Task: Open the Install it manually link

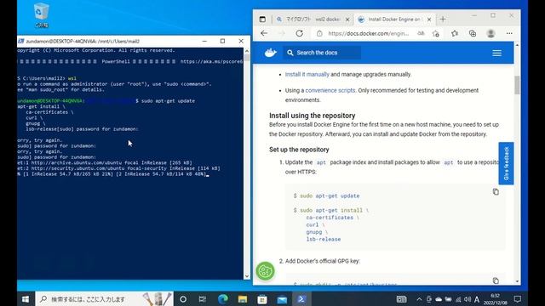Action: click(307, 74)
